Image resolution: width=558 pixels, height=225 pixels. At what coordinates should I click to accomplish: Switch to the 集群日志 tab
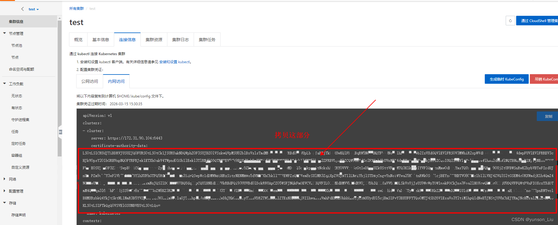181,40
